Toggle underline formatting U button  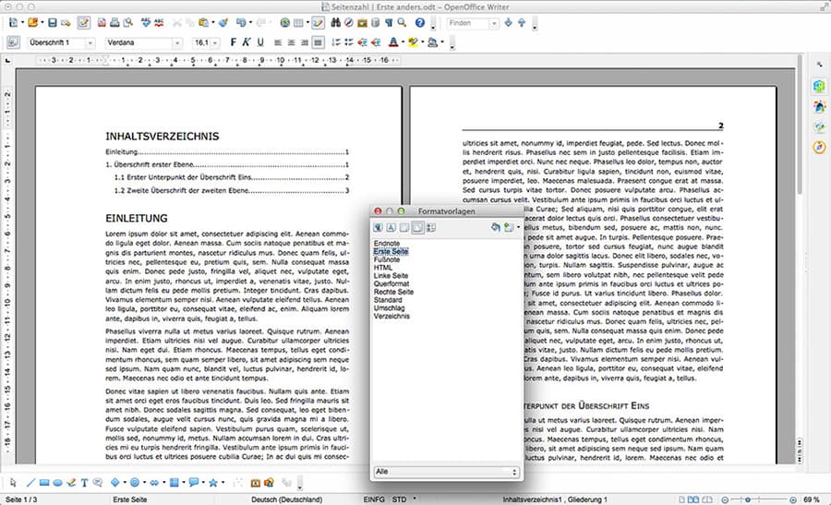[260, 42]
